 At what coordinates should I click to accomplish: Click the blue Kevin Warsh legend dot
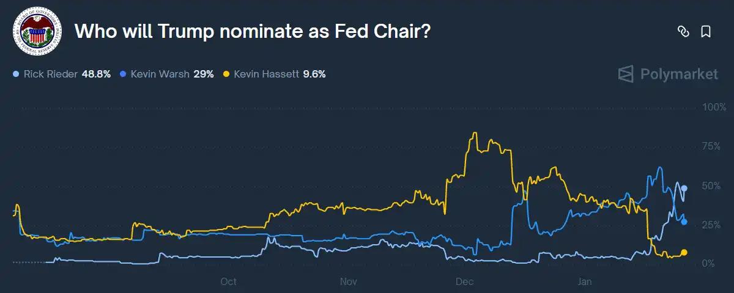click(123, 74)
